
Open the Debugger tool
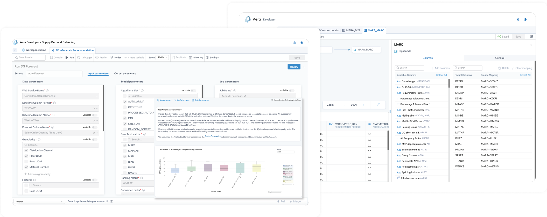(85, 57)
